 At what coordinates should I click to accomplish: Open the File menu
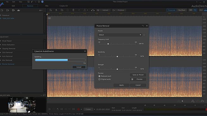pyautogui.click(x=7, y=2)
